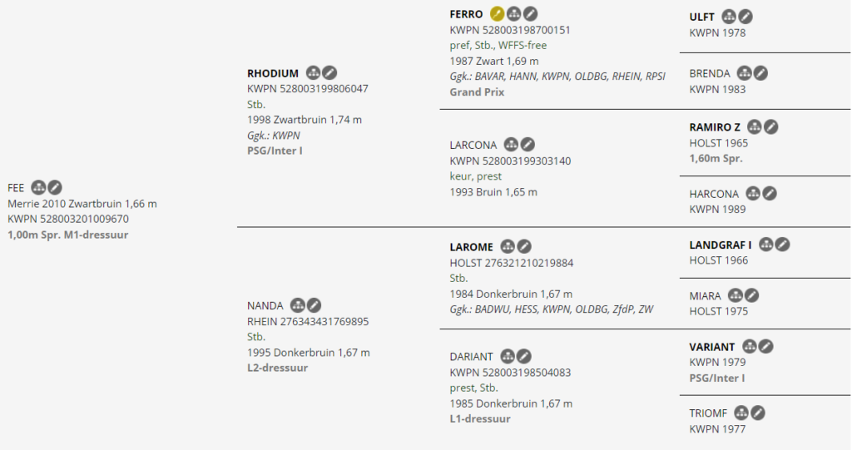This screenshot has height=450, width=852.
Task: Edit HARCONA using its pencil icon
Action: (x=770, y=194)
